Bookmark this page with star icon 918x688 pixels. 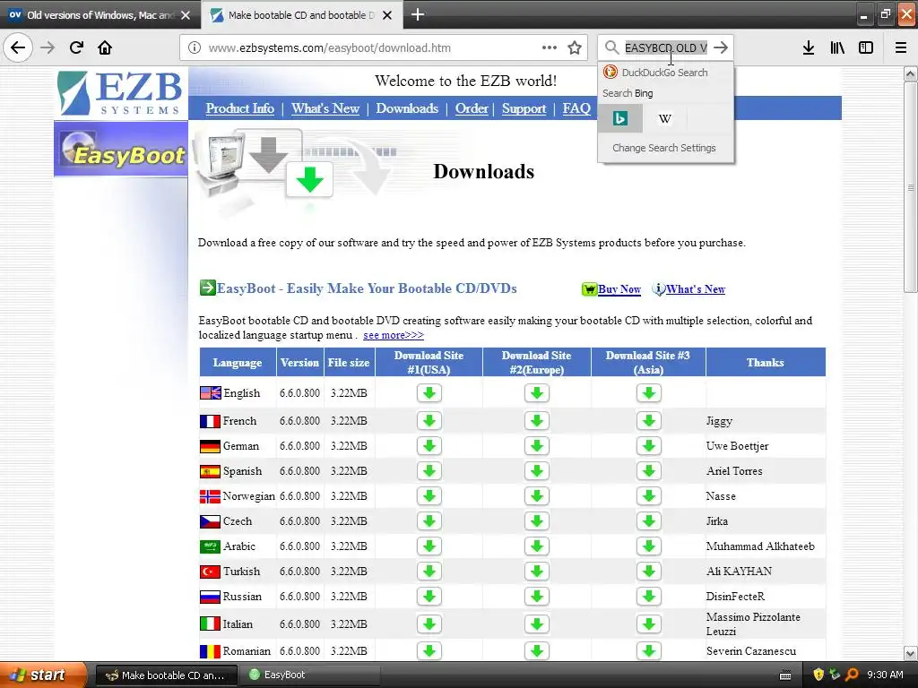pos(575,47)
